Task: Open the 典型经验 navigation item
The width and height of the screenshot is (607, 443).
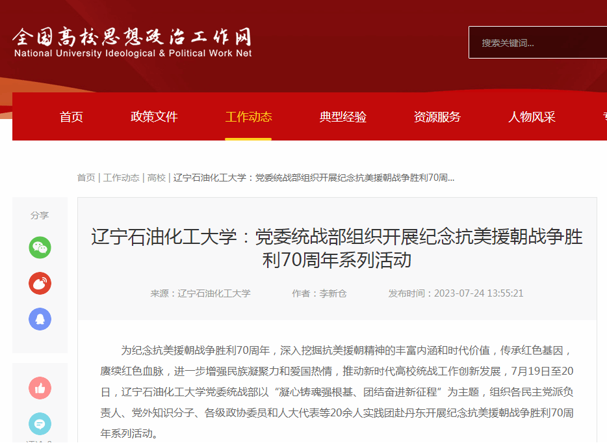Action: click(x=343, y=117)
